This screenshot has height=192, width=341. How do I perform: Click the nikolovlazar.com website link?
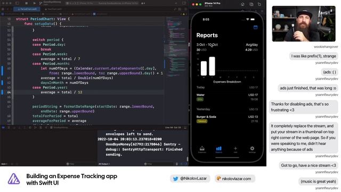coord(234,179)
